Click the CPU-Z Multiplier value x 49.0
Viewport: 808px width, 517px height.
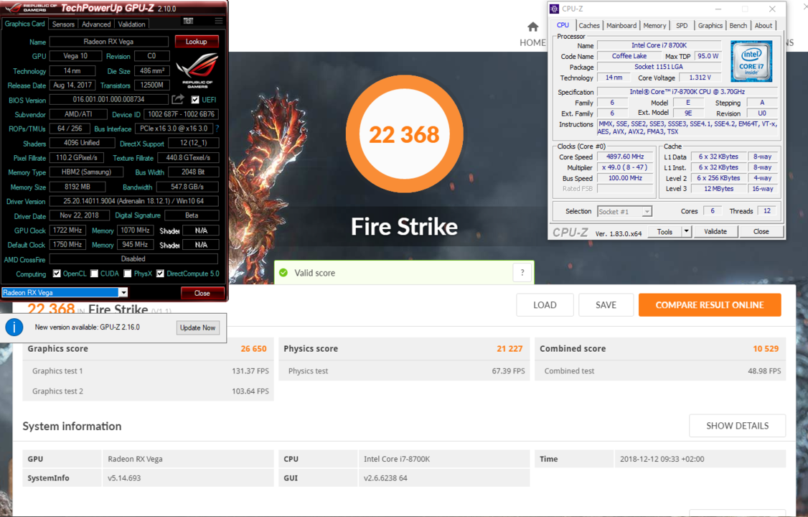pyautogui.click(x=625, y=167)
